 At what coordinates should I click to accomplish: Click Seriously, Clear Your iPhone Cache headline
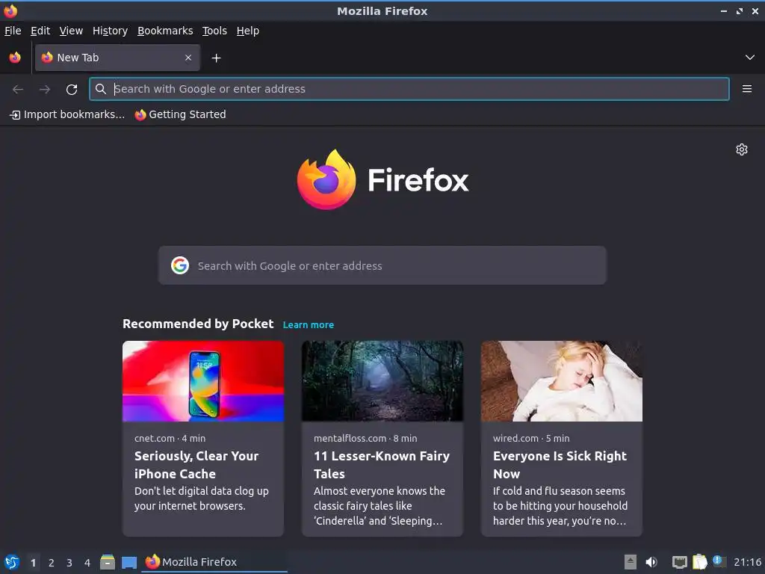pos(196,465)
